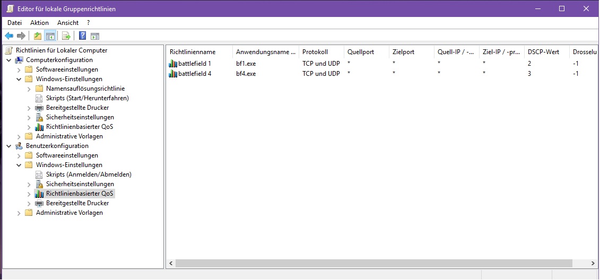Click the Computerkonfiguration computer icon

click(x=19, y=60)
